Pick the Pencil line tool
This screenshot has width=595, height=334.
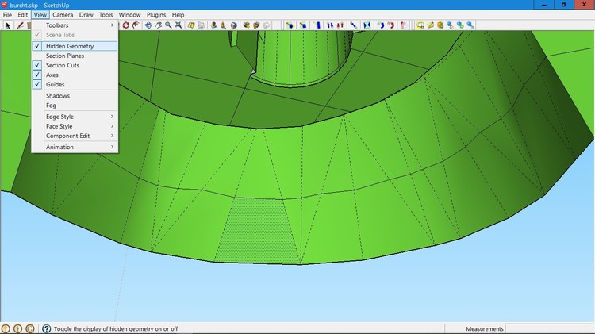click(x=20, y=25)
